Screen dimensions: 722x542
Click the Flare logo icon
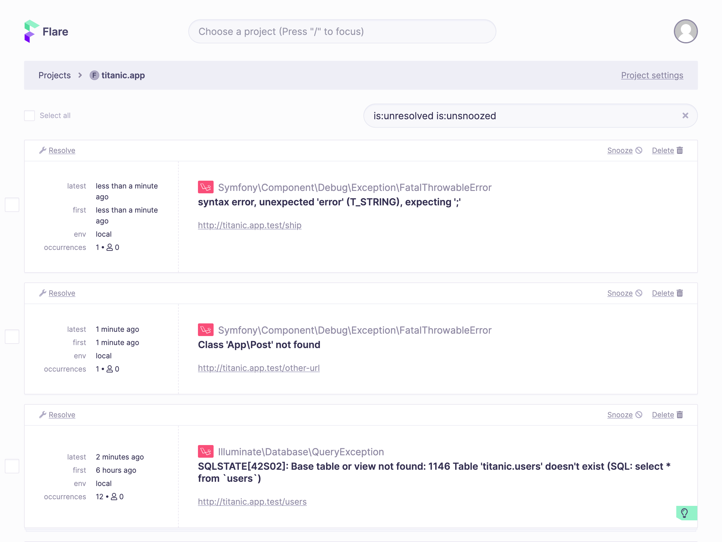click(32, 31)
